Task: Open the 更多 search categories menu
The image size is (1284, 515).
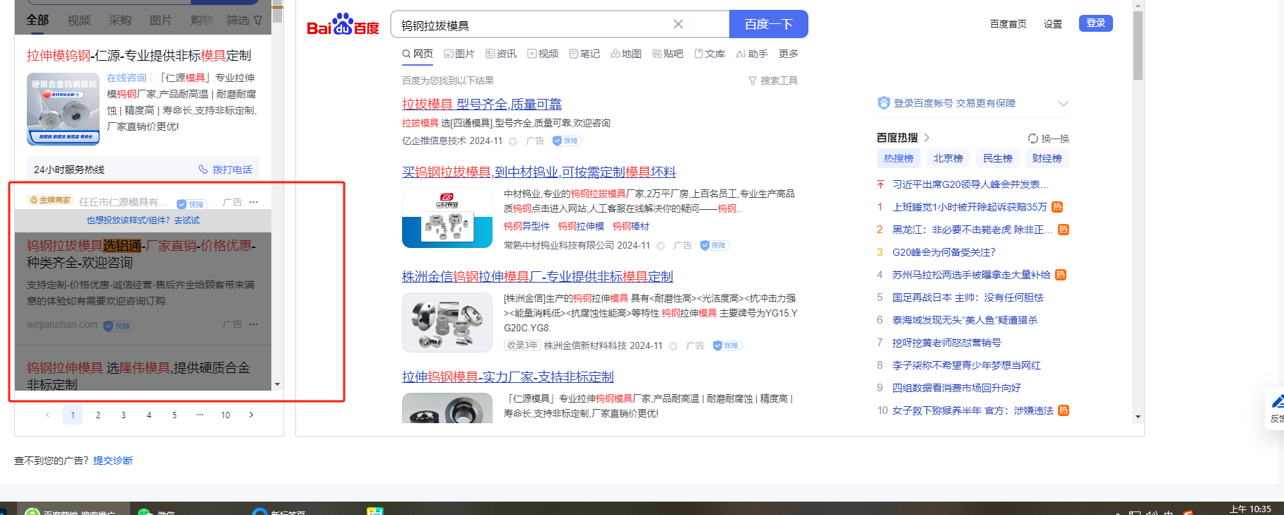Action: point(788,54)
